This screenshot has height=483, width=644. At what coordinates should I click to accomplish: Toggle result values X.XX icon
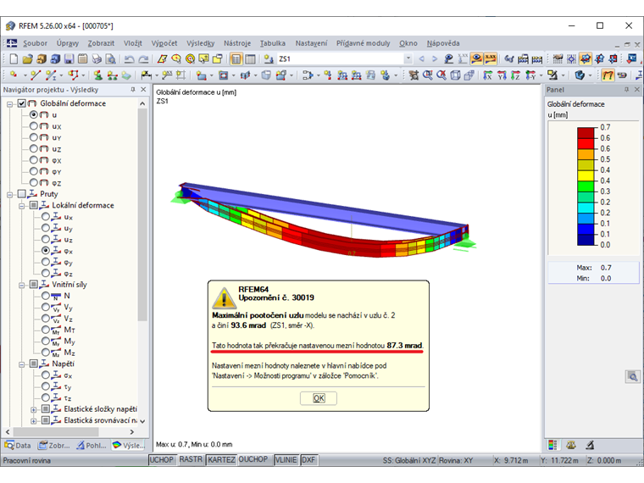pyautogui.click(x=491, y=58)
